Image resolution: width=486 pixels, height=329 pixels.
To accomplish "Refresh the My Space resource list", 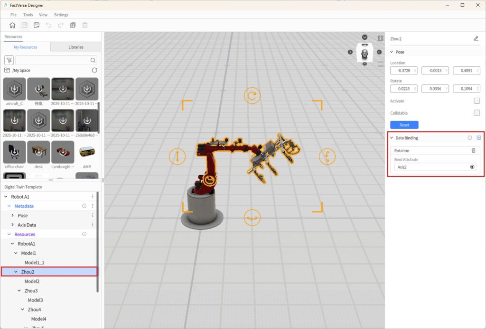I will pyautogui.click(x=94, y=70).
